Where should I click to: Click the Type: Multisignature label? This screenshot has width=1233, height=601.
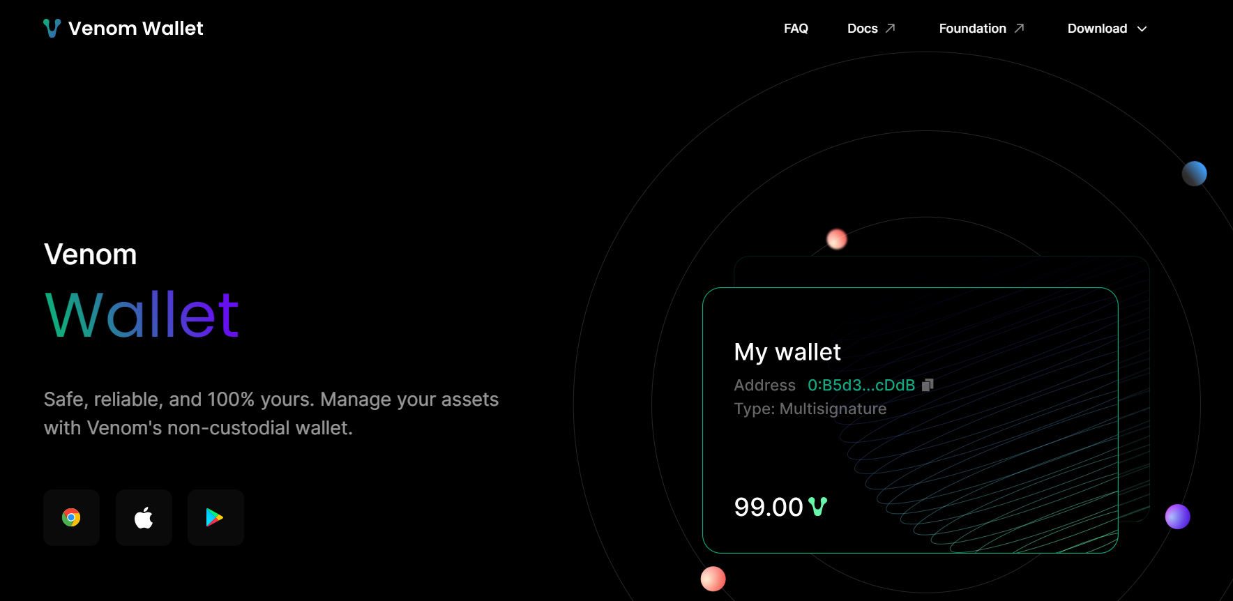[810, 409]
